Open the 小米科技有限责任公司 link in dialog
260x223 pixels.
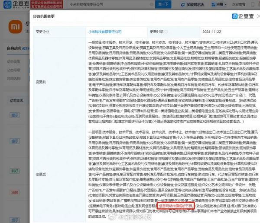(x=103, y=32)
